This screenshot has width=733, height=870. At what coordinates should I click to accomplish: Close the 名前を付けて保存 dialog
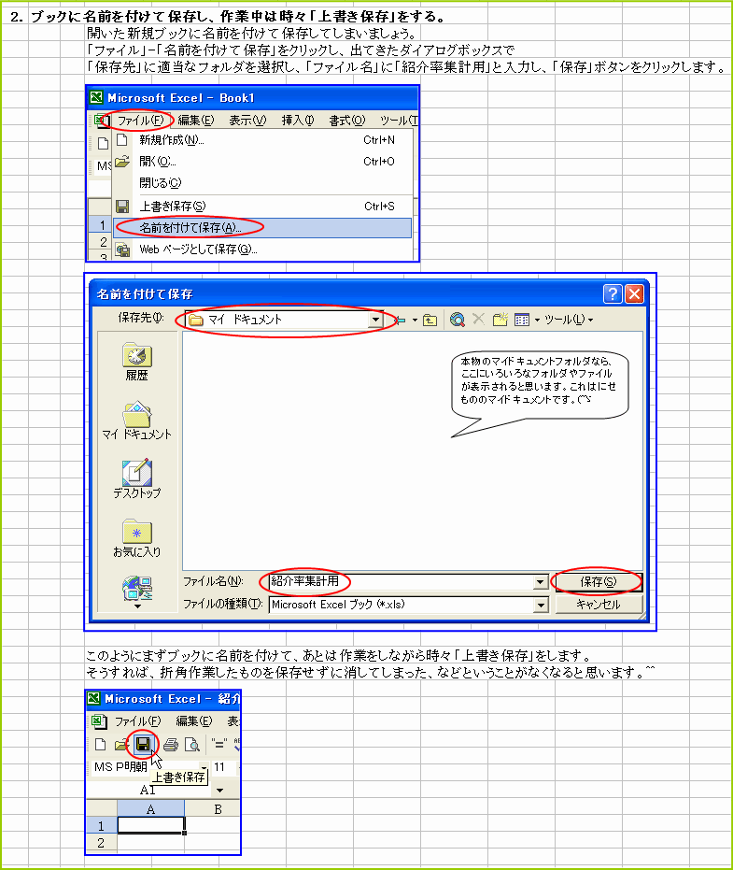(634, 293)
